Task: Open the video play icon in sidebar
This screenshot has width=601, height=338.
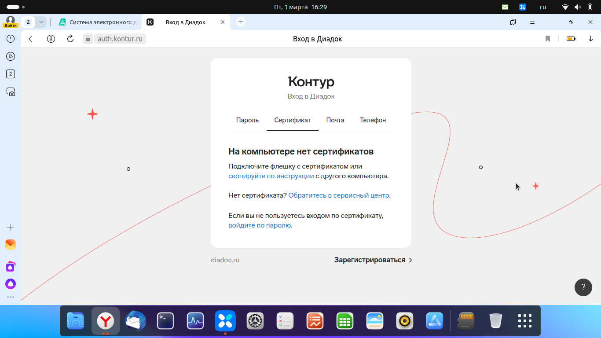Action: (11, 56)
